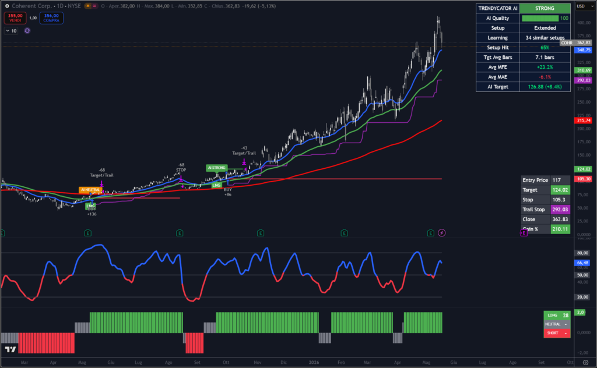
Task: Click the Close 362.83 table value
Action: [x=560, y=220]
